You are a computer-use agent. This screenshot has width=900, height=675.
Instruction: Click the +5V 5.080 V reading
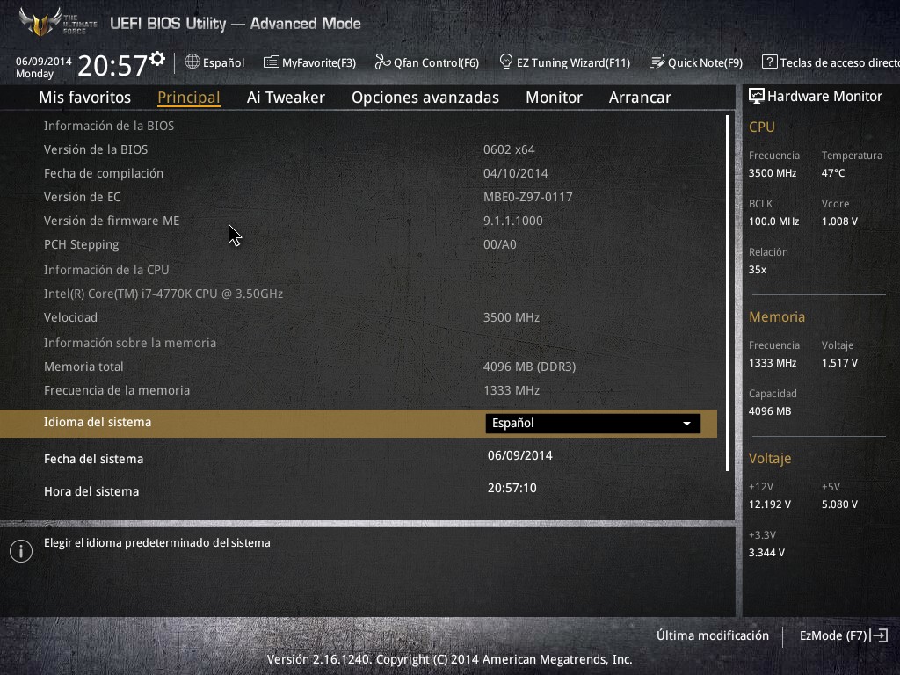tap(839, 504)
